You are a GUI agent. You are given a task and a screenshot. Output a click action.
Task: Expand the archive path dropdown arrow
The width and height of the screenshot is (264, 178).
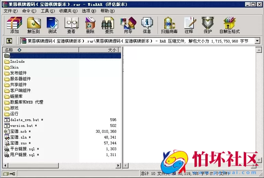[257, 41]
